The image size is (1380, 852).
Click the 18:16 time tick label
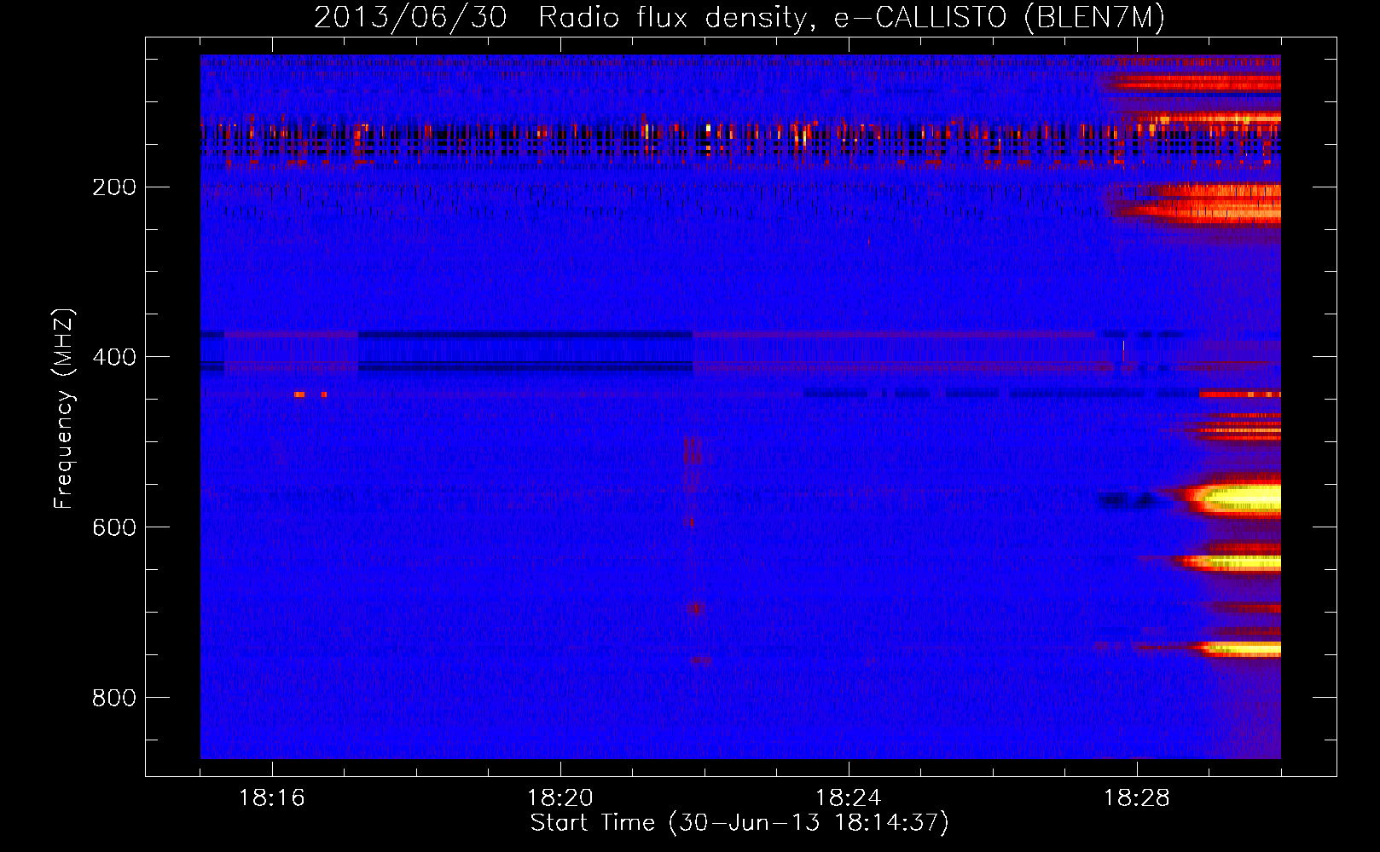[x=272, y=798]
